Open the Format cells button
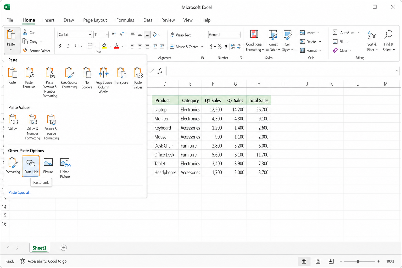This screenshot has height=268, width=402. click(311, 51)
